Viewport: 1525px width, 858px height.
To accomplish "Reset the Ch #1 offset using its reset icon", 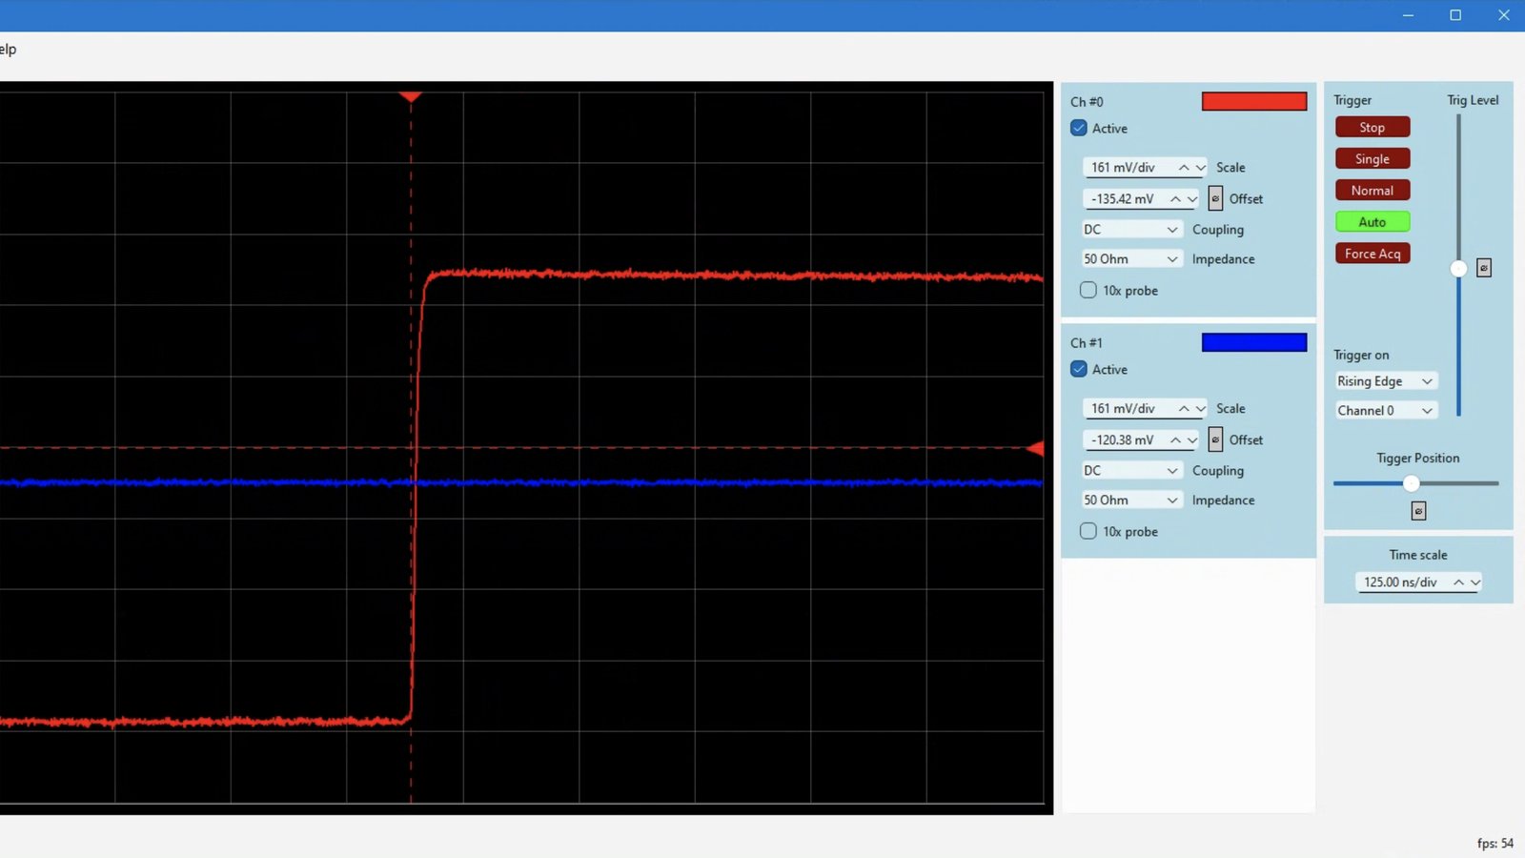I will click(x=1215, y=439).
